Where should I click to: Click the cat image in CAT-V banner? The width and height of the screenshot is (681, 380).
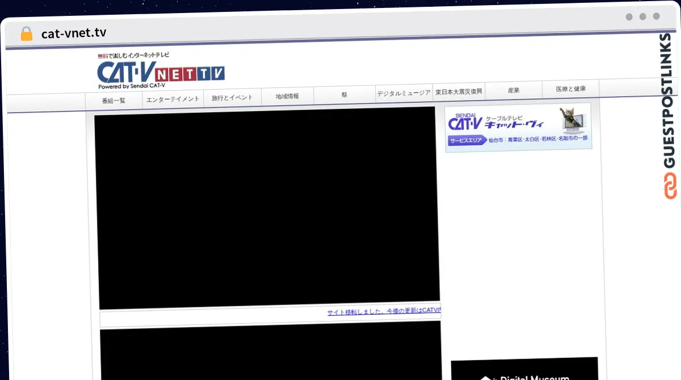pyautogui.click(x=573, y=121)
